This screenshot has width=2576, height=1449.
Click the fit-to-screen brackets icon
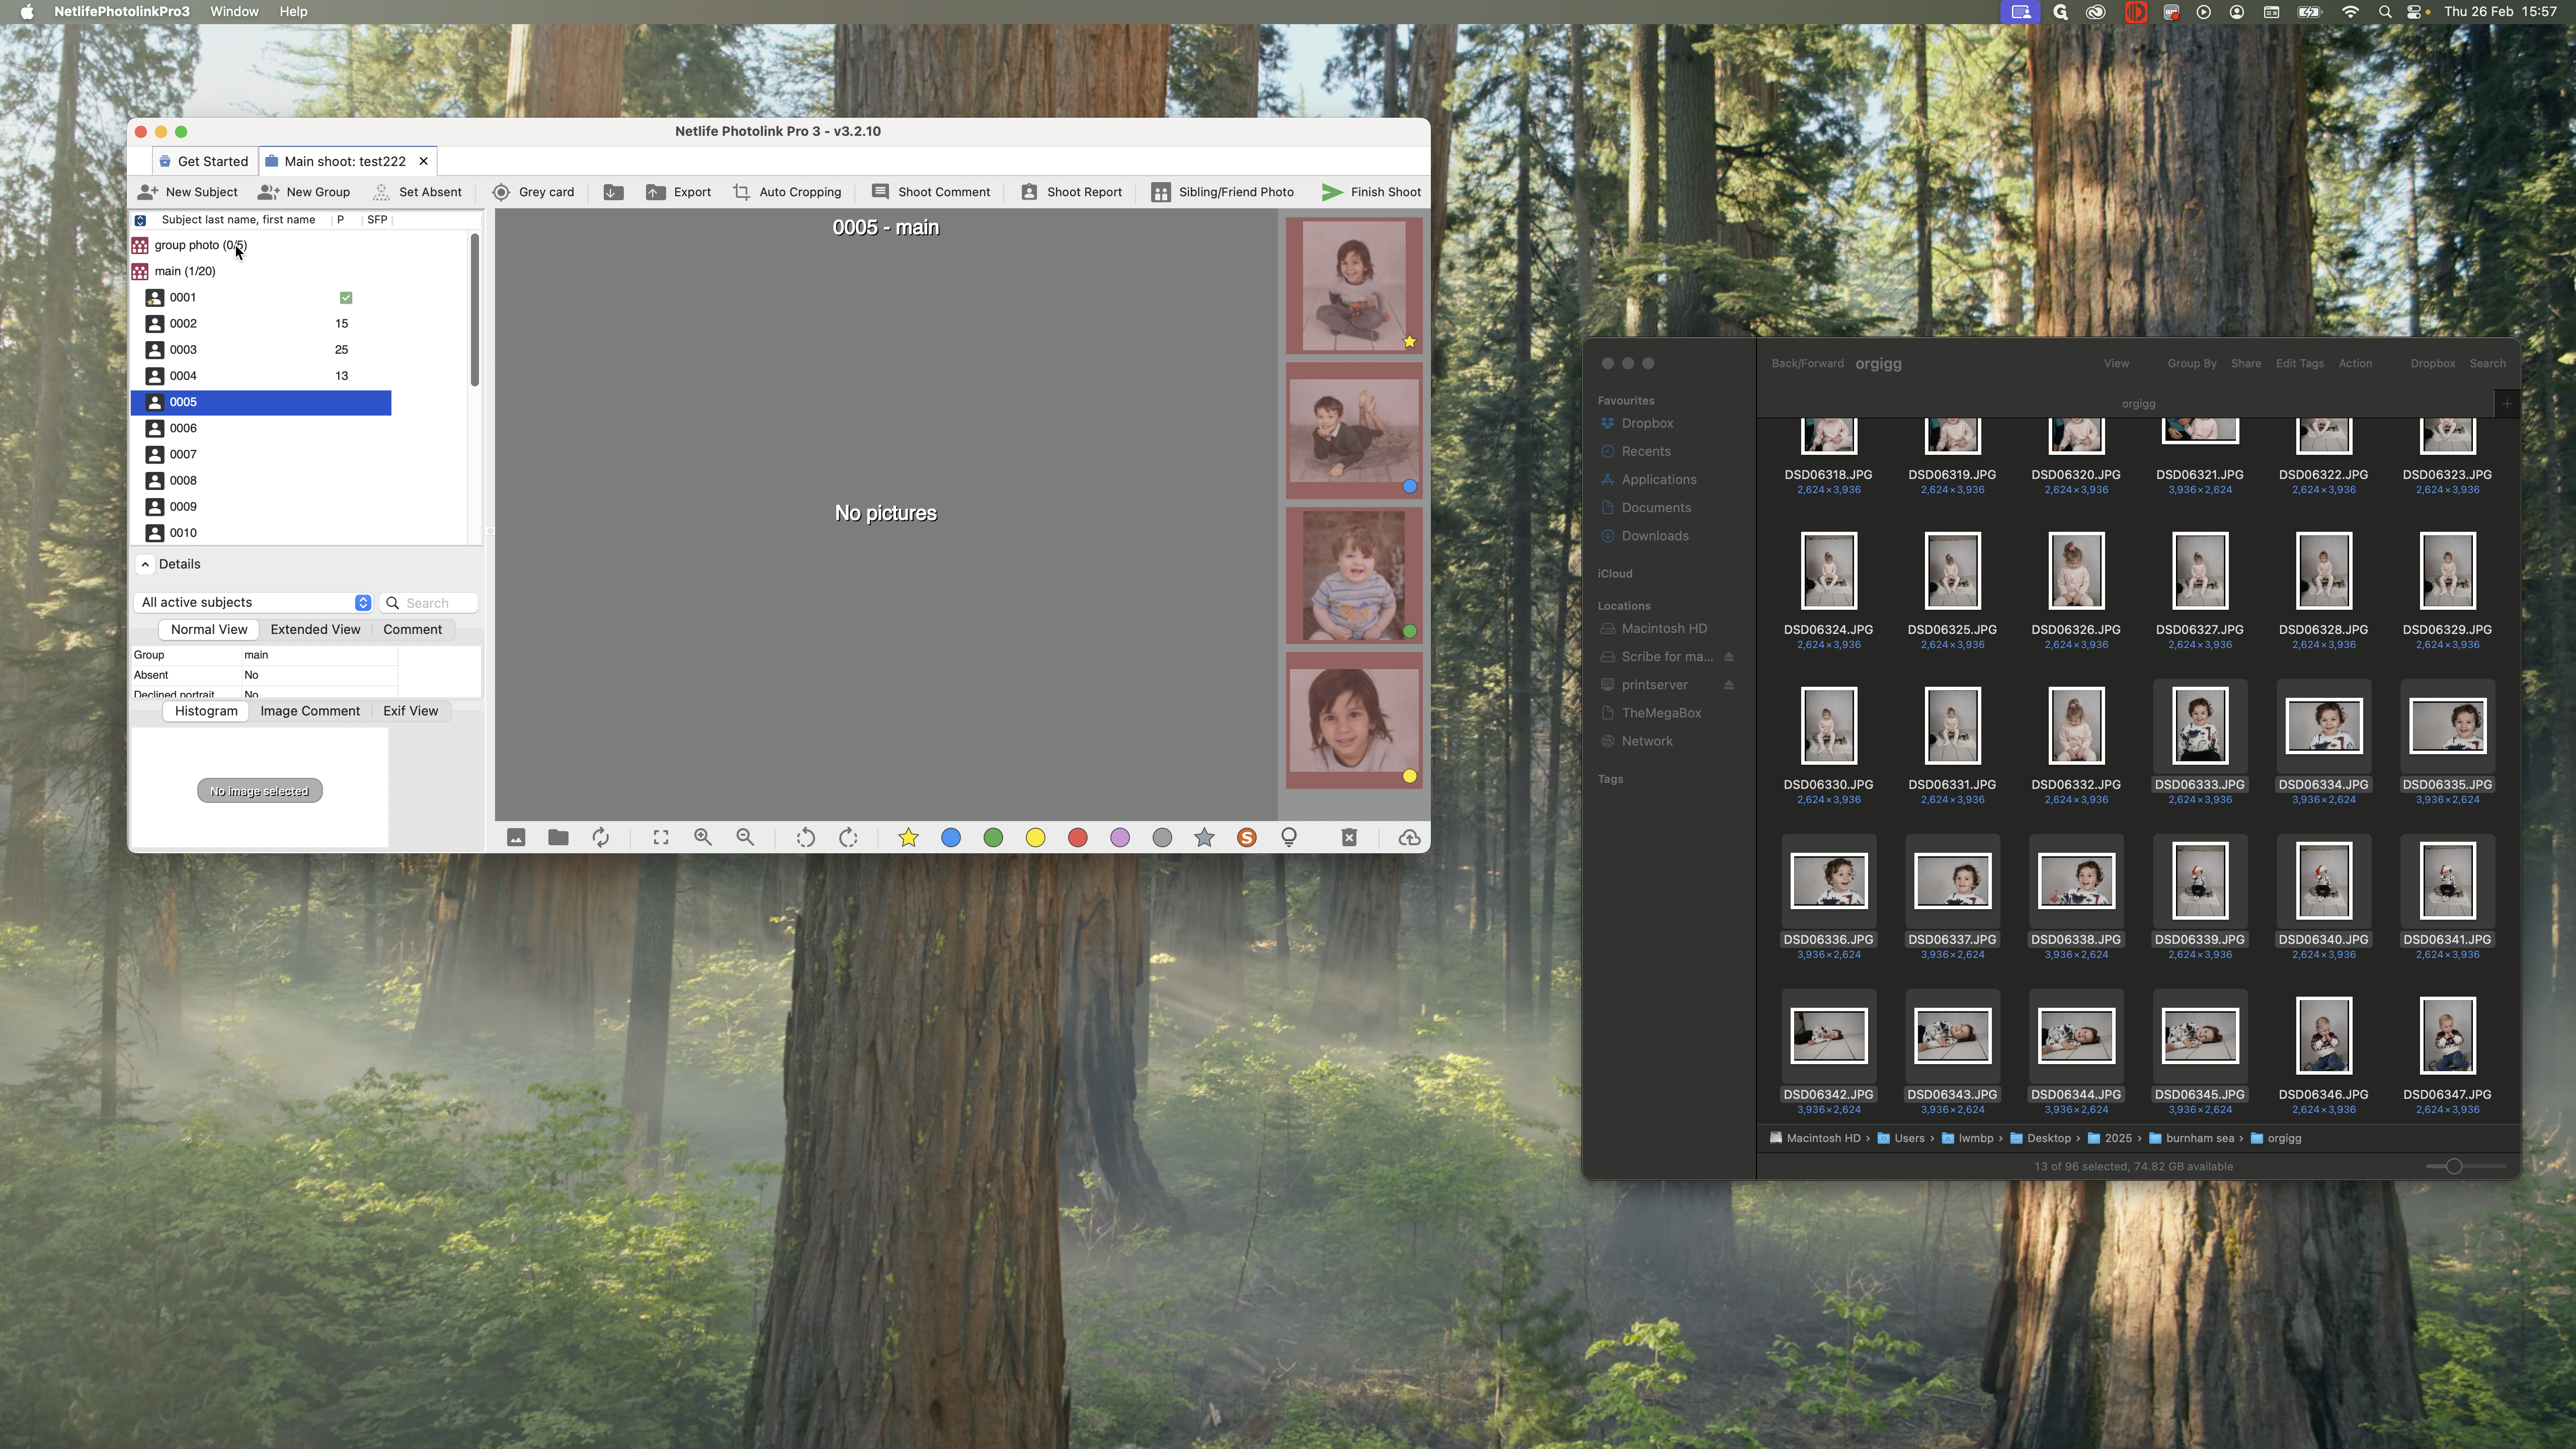(x=661, y=837)
